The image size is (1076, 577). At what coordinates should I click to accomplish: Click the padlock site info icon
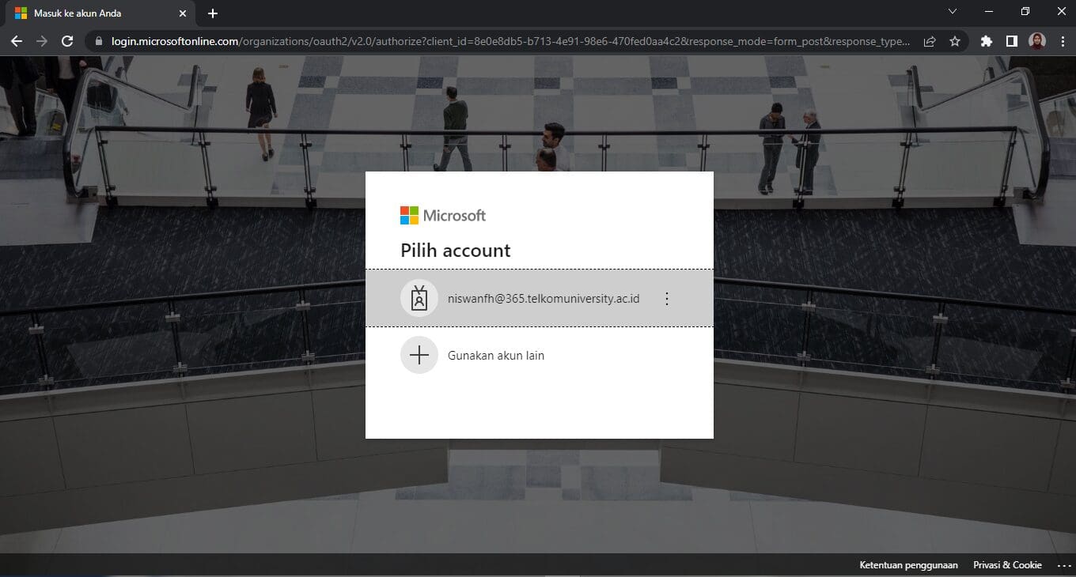click(x=99, y=41)
